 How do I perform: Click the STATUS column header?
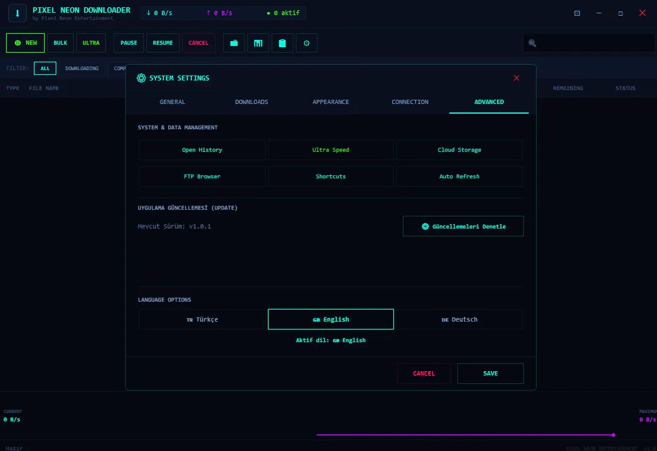[625, 88]
